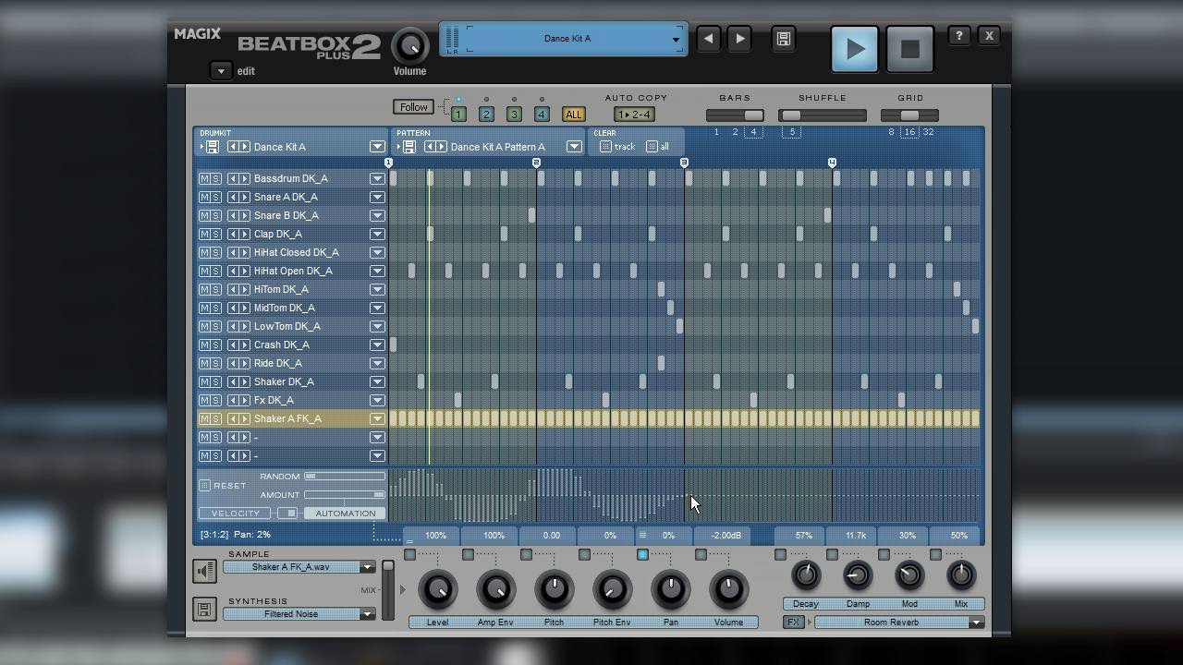
Task: Clear the current track pattern
Action: coord(617,147)
